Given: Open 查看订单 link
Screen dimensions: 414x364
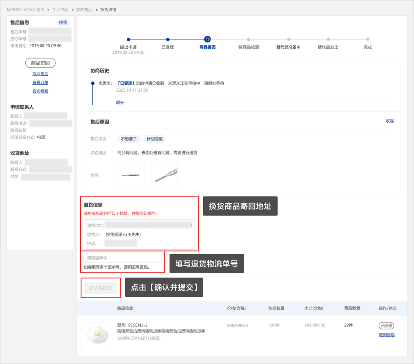Looking at the screenshot, I should [40, 82].
